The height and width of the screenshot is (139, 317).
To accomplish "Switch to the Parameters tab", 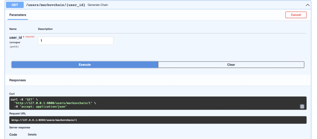I will click(18, 15).
